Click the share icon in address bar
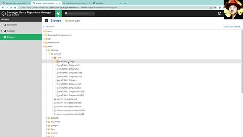Viewport: 243px width, 137px height. pyautogui.click(x=211, y=8)
